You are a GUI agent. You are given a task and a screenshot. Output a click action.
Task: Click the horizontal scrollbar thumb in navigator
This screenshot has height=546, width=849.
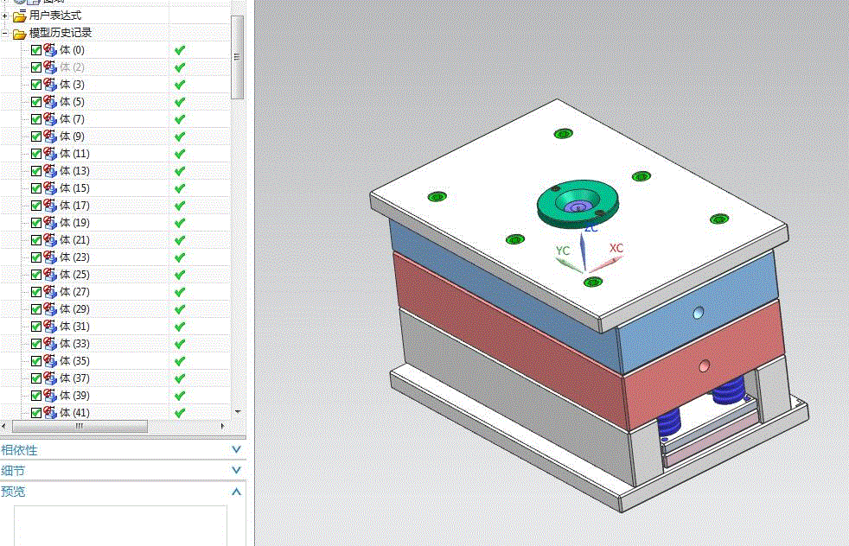[80, 427]
